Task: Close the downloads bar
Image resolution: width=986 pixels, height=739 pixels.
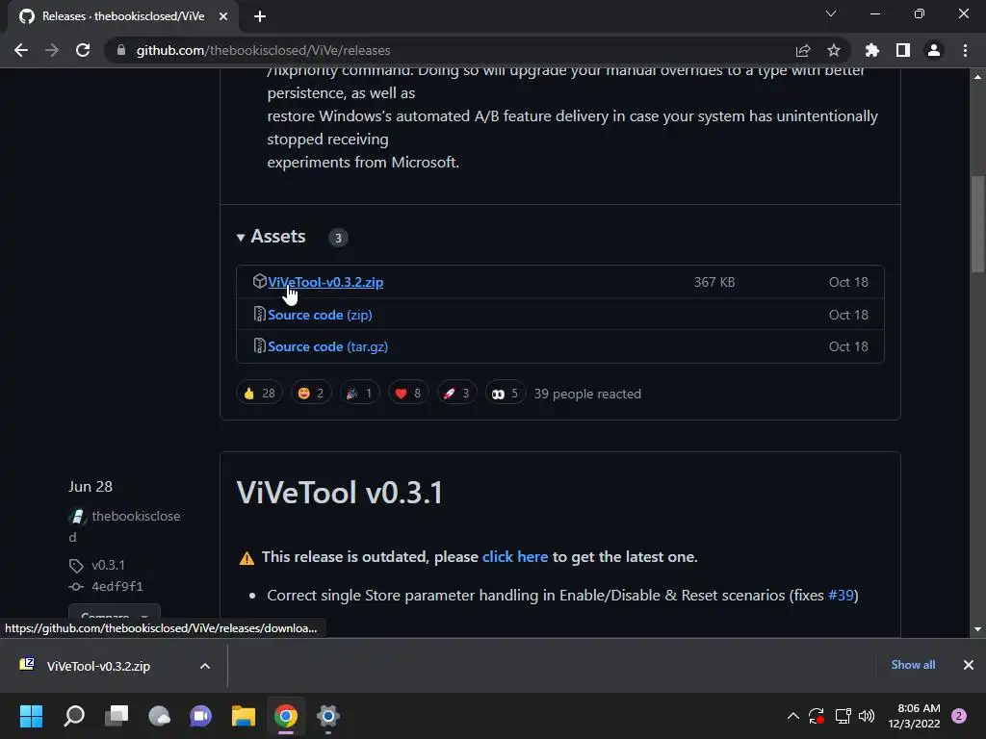Action: pos(969,665)
